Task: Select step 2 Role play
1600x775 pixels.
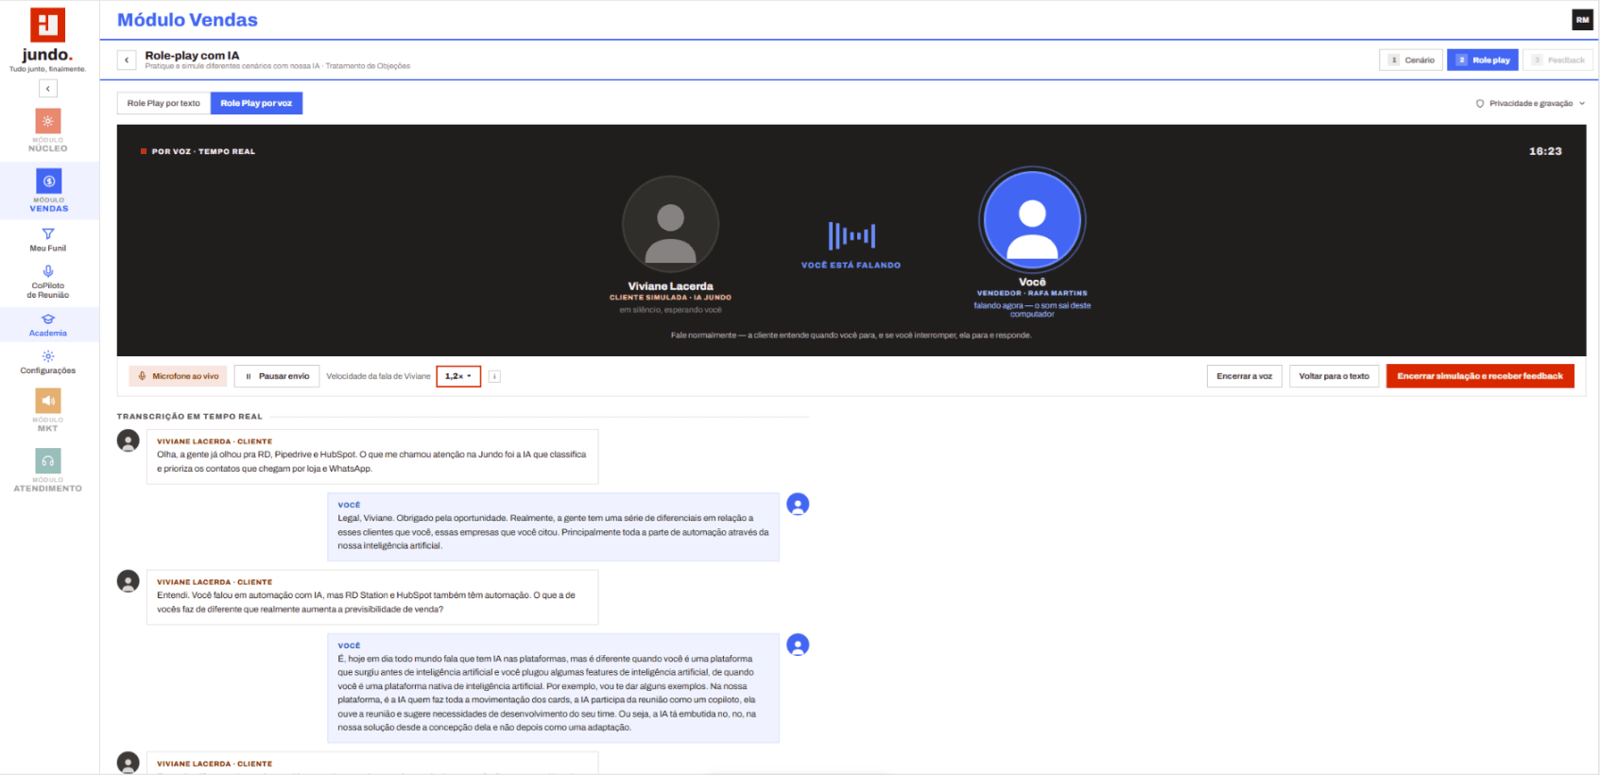Action: coord(1483,60)
